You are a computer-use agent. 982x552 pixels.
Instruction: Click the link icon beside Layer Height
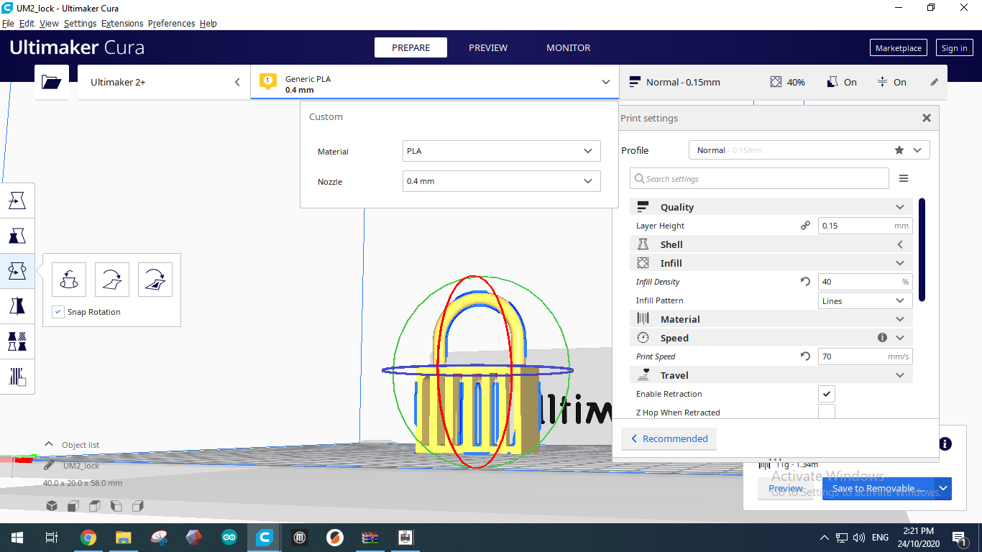(805, 226)
